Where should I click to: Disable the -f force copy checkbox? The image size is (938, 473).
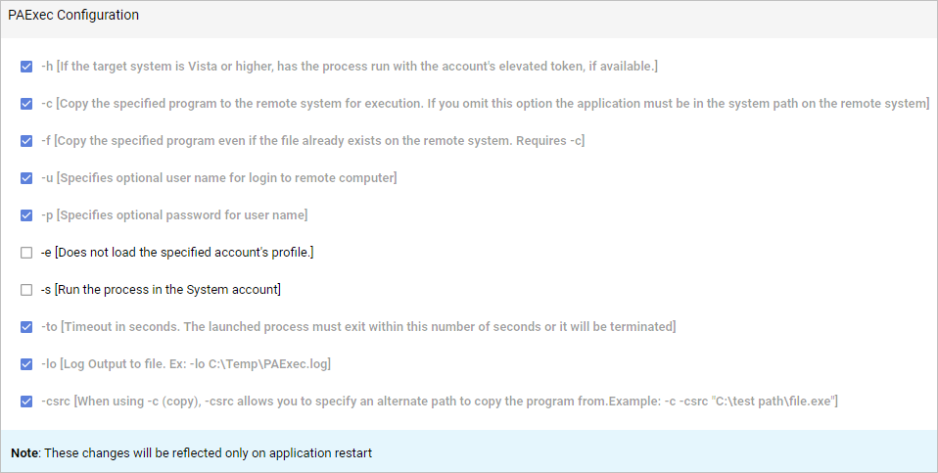pyautogui.click(x=26, y=141)
